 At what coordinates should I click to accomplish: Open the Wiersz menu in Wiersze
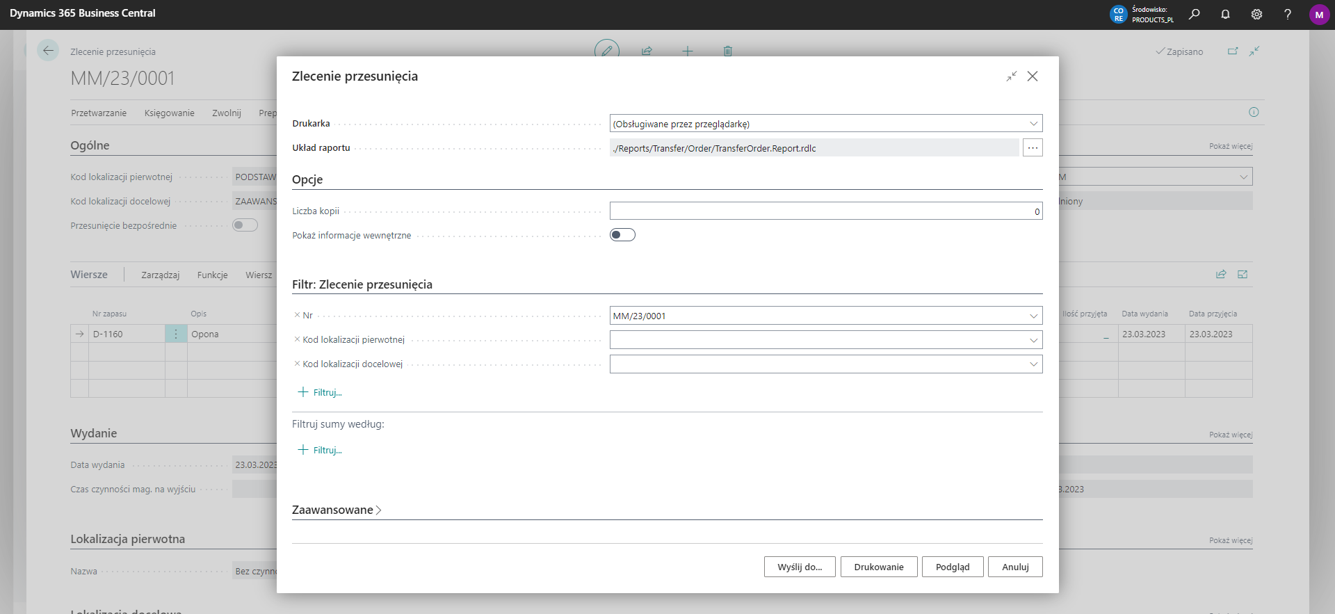[259, 275]
